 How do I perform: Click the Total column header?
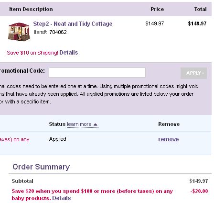coord(200,9)
